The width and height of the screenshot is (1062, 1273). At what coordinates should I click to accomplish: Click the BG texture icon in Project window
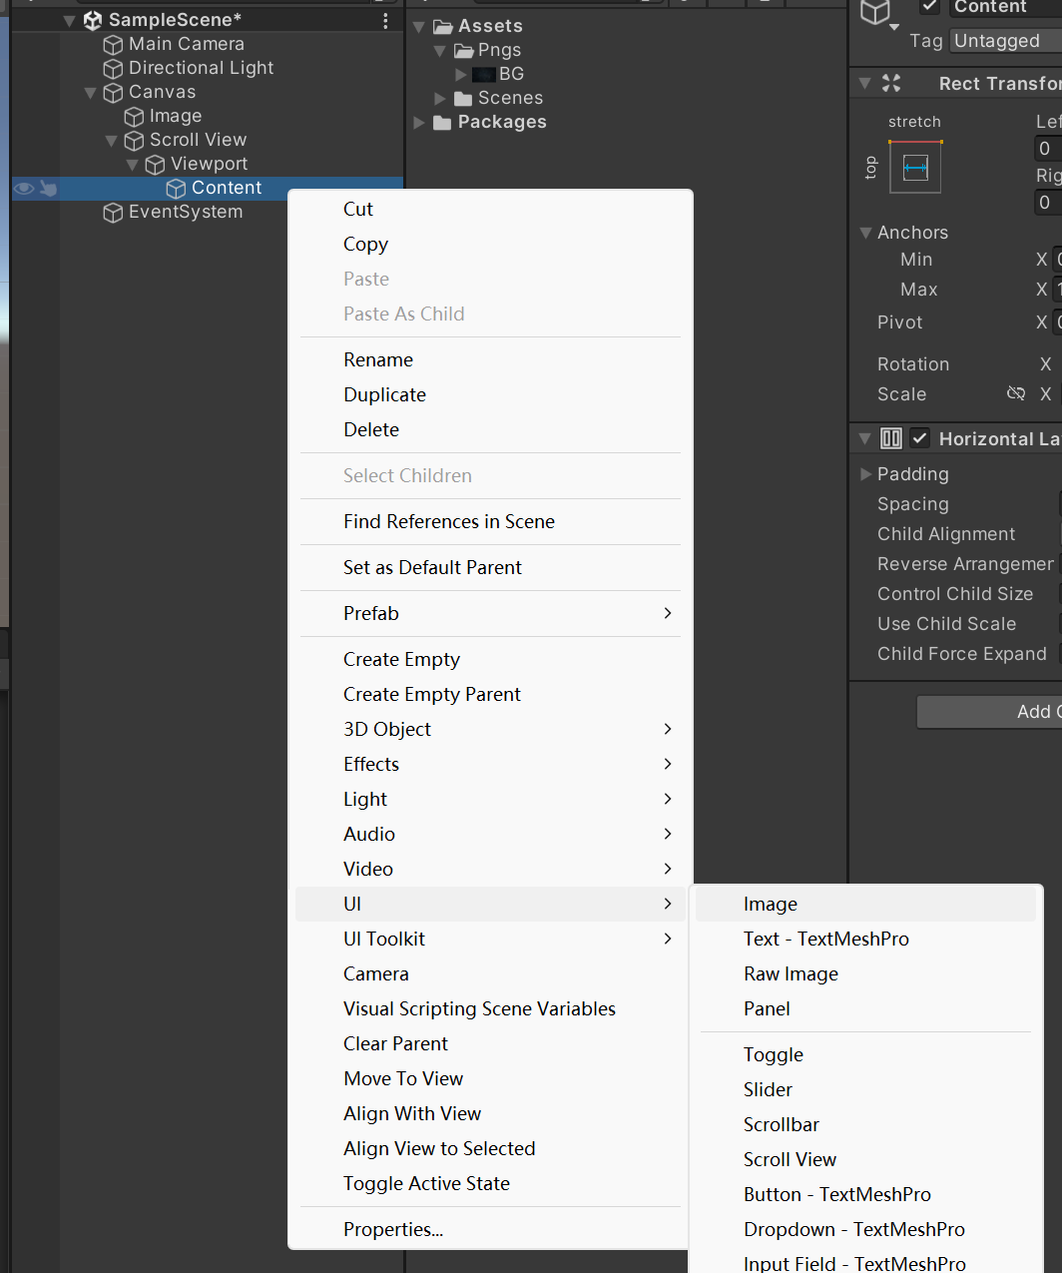pyautogui.click(x=482, y=73)
